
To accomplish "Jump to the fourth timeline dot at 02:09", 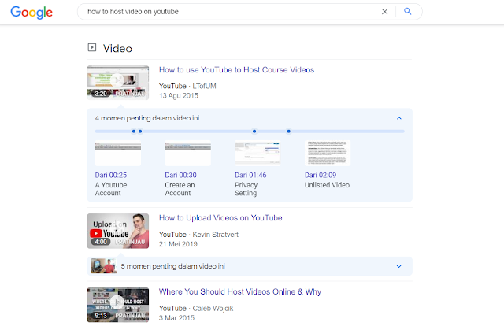I will [x=289, y=132].
